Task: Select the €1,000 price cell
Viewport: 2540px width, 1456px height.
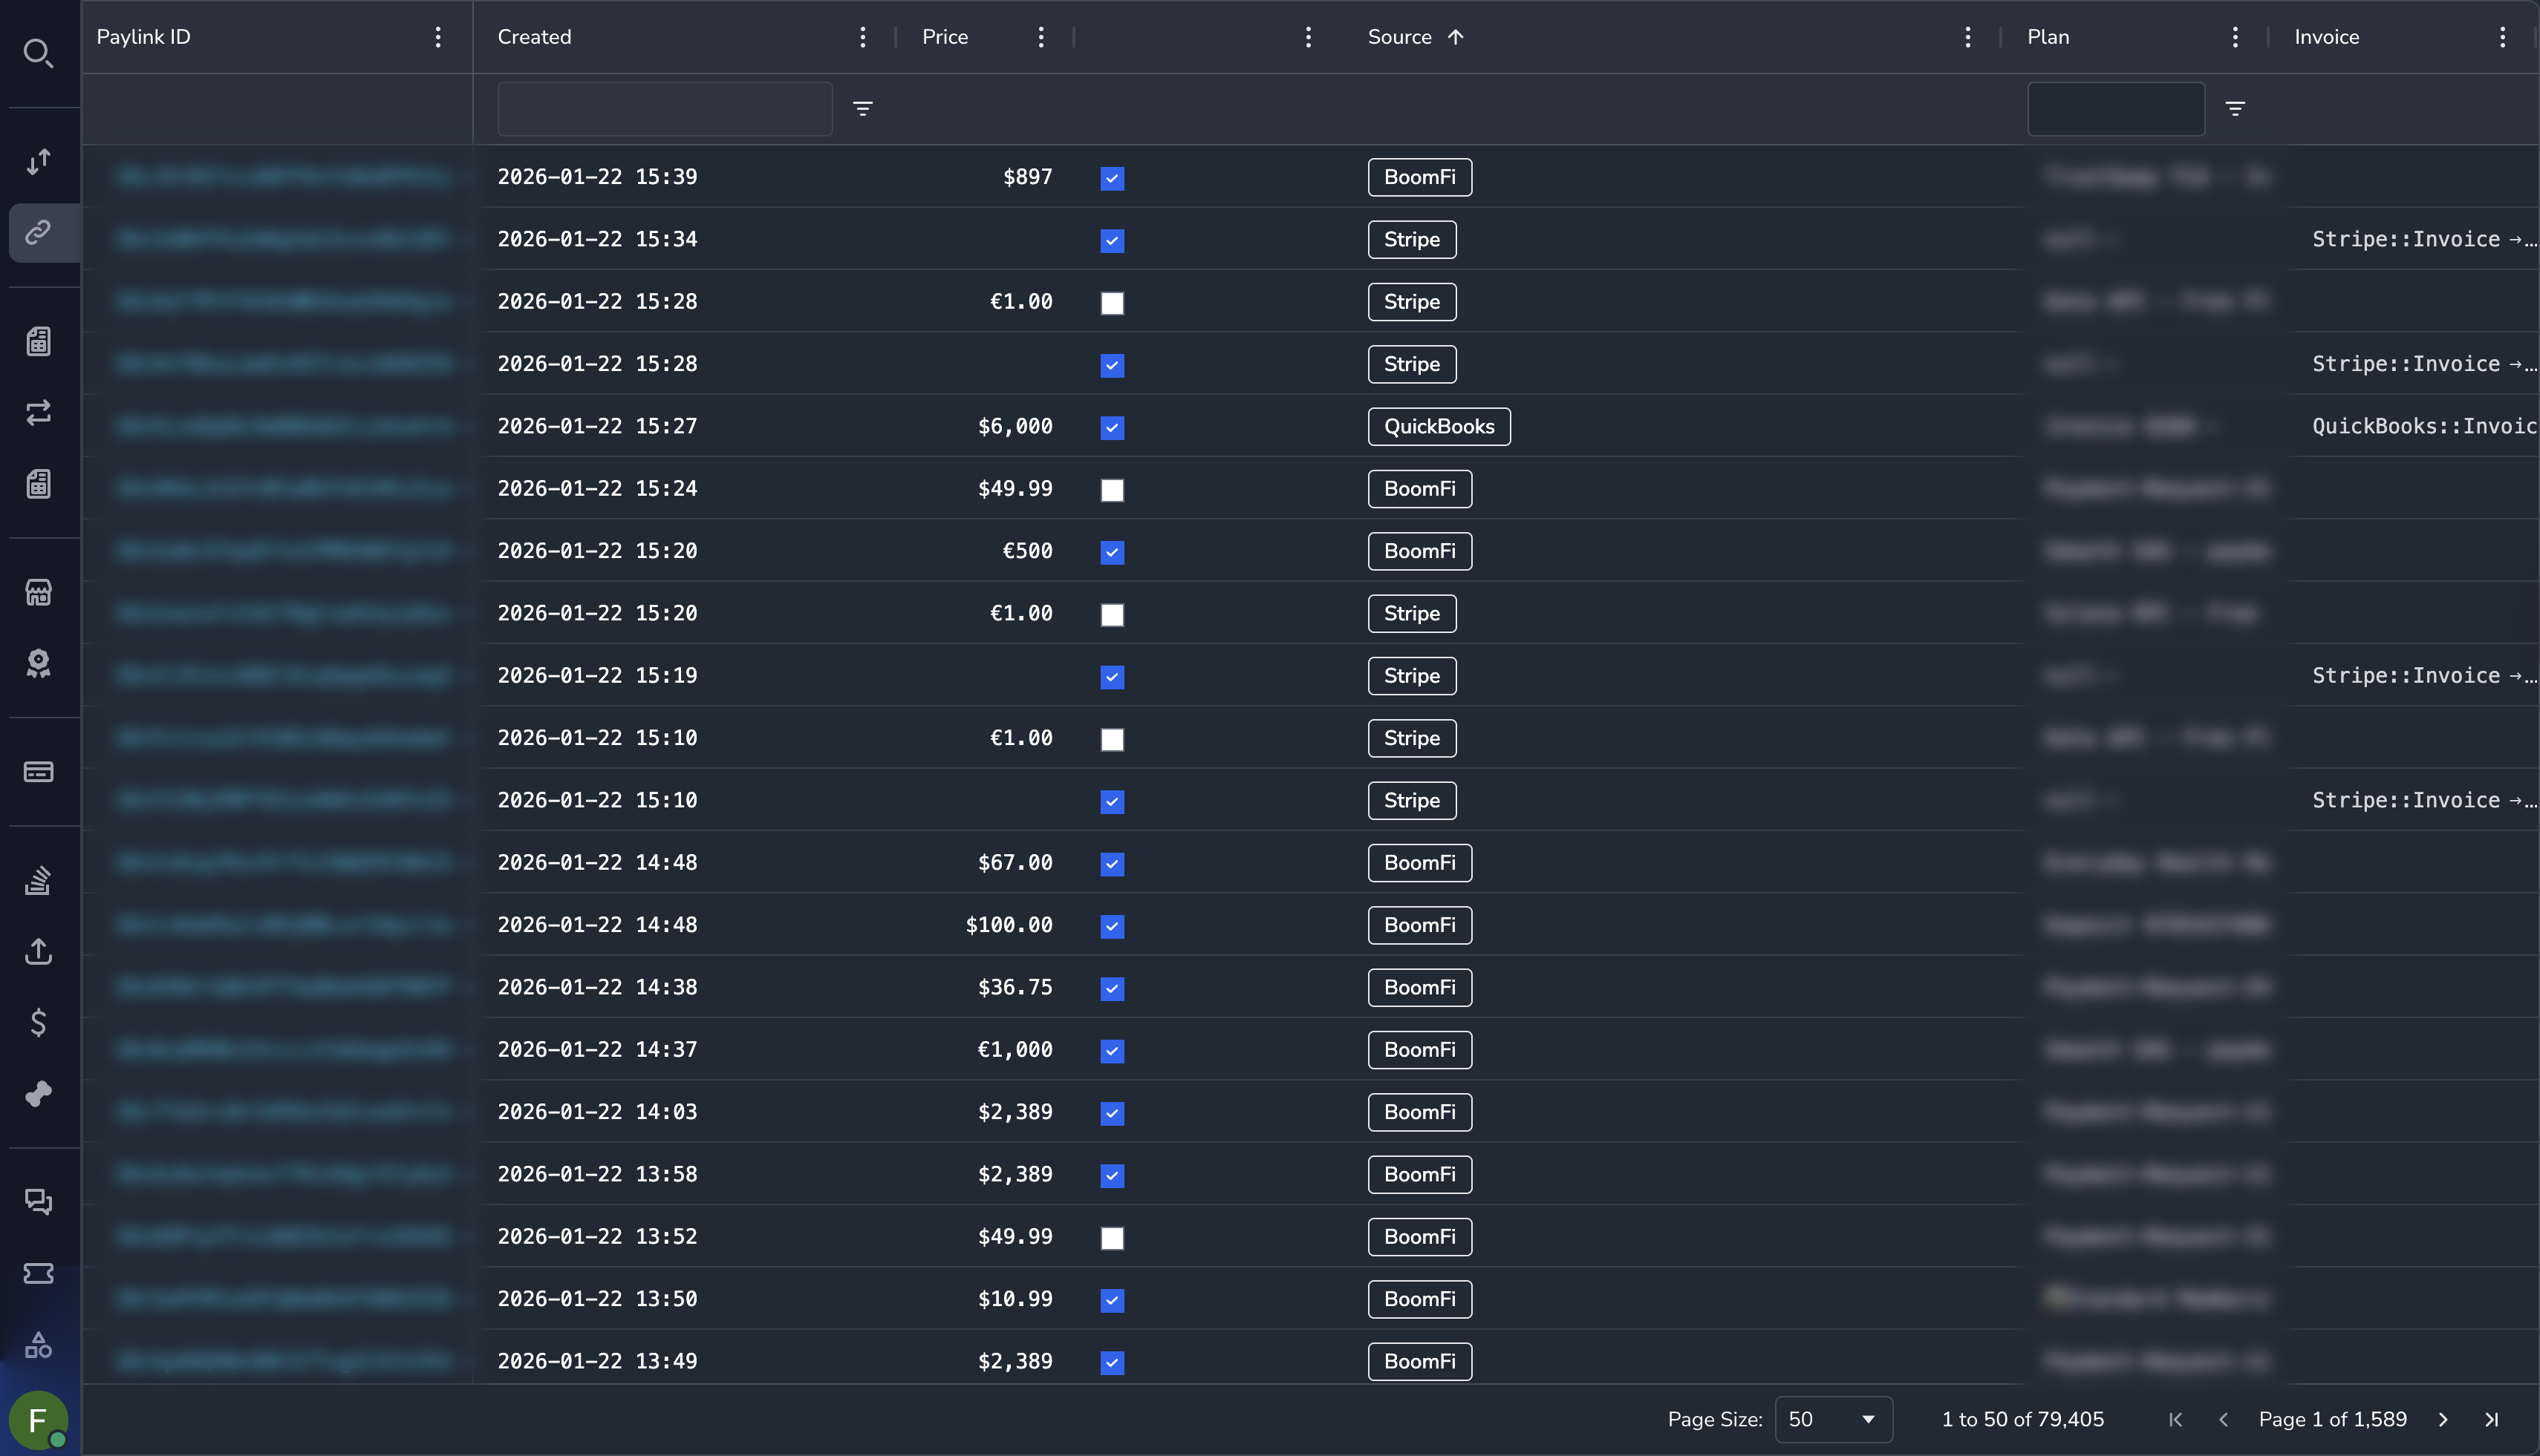Action: click(x=1015, y=1049)
